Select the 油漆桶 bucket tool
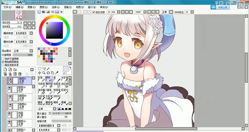The width and height of the screenshot is (249, 132). click(x=41, y=91)
